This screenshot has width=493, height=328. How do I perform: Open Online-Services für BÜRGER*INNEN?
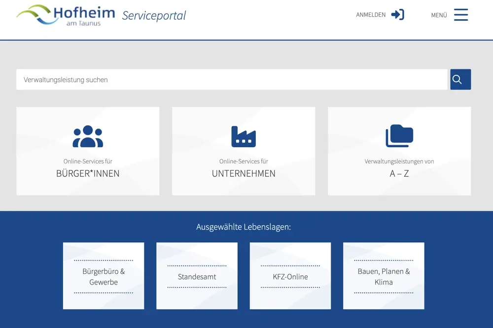coord(88,151)
